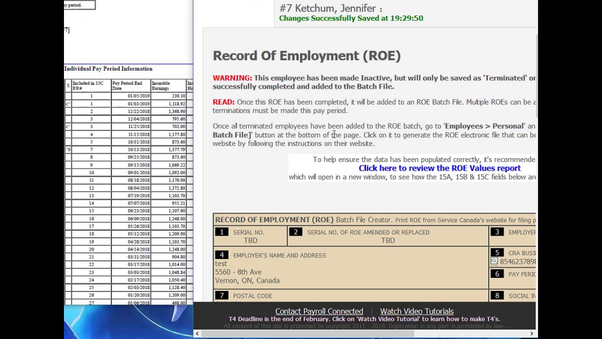Click insurable earnings value 1,170.00
The image size is (602, 339).
(177, 180)
